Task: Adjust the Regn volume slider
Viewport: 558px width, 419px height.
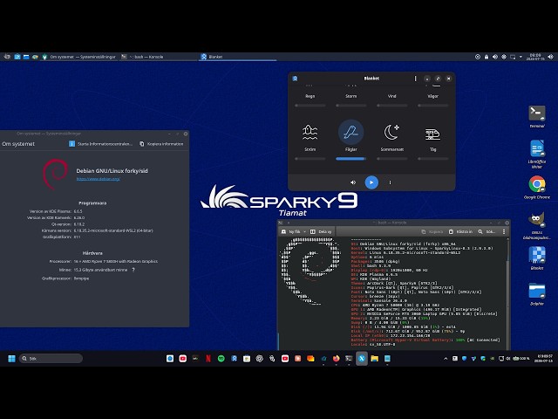Action: 310,106
